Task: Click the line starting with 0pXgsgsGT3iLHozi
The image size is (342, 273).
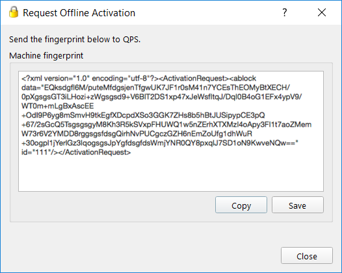Action: [161, 97]
